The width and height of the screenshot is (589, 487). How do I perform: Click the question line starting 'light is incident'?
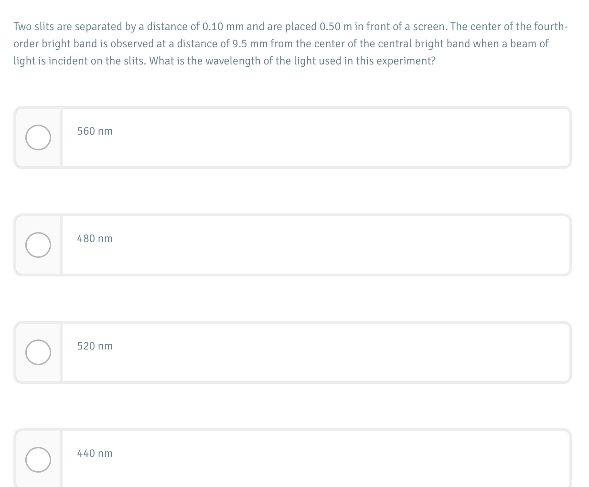coord(225,61)
